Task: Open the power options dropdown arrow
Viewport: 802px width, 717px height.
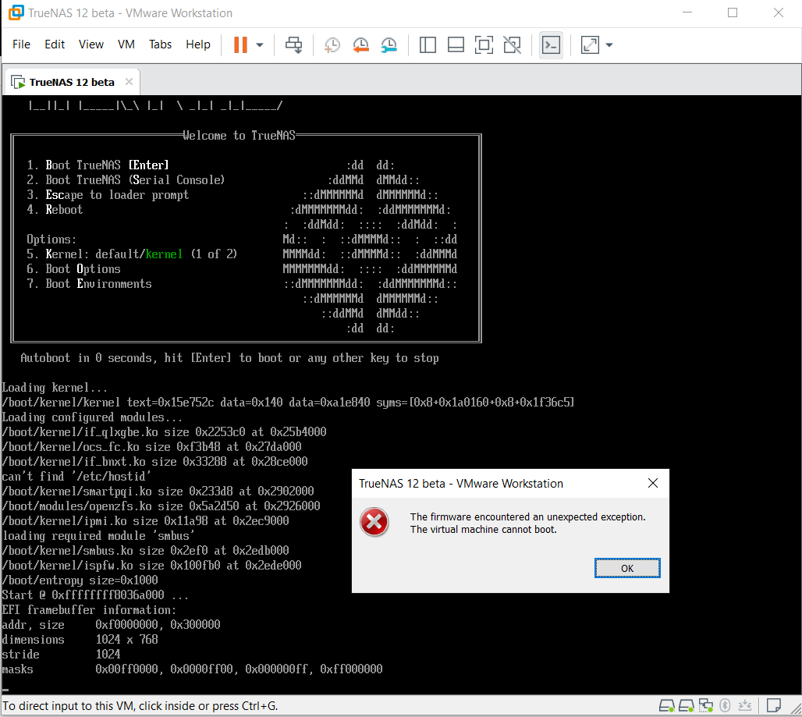Action: (260, 45)
